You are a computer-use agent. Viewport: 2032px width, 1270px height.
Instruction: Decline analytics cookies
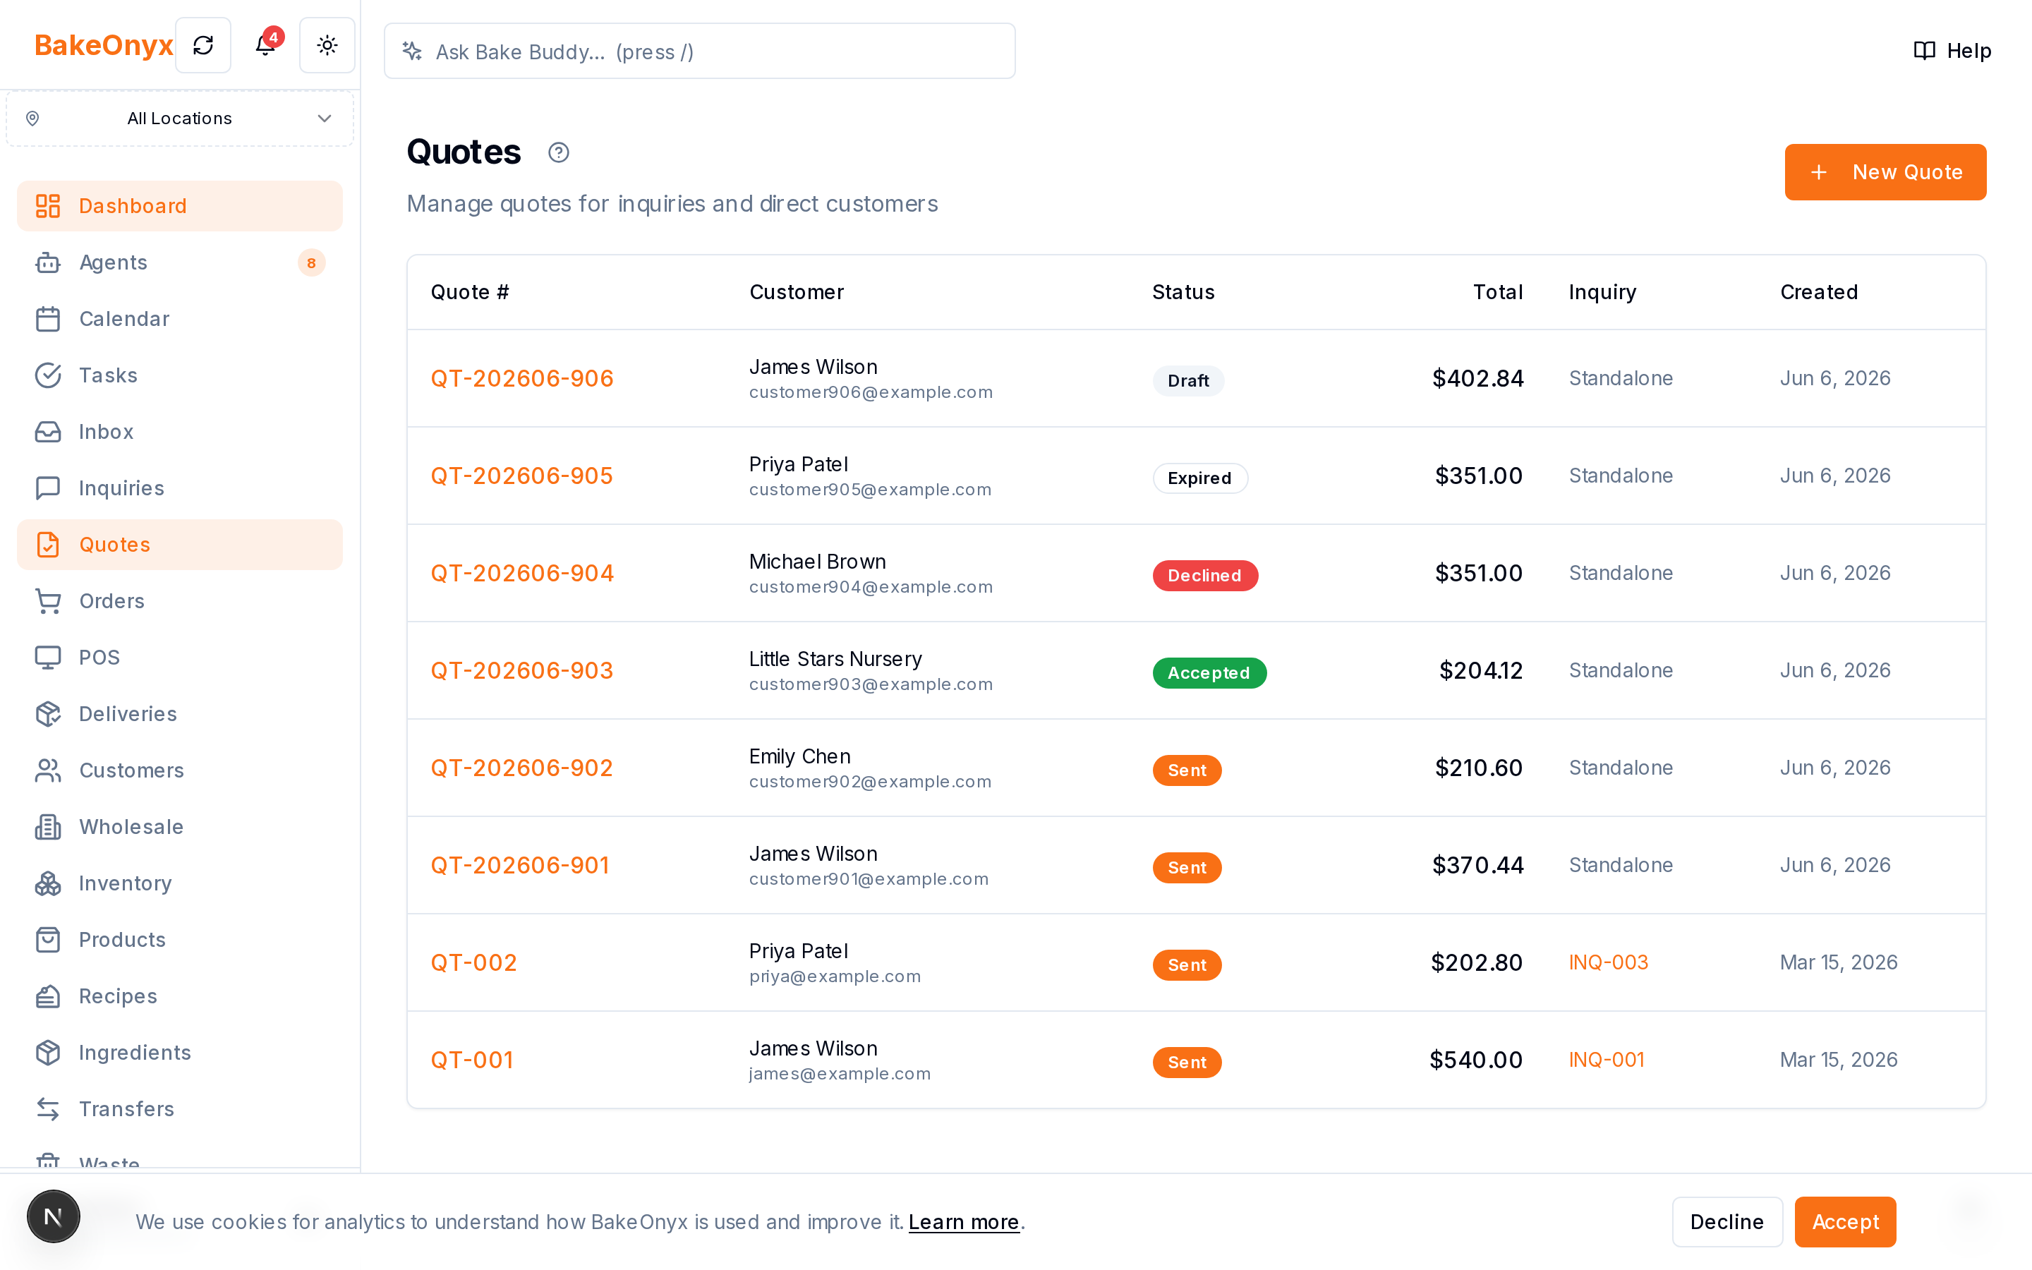tap(1726, 1221)
